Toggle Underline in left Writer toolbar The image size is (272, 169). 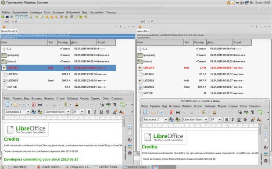[101, 112]
